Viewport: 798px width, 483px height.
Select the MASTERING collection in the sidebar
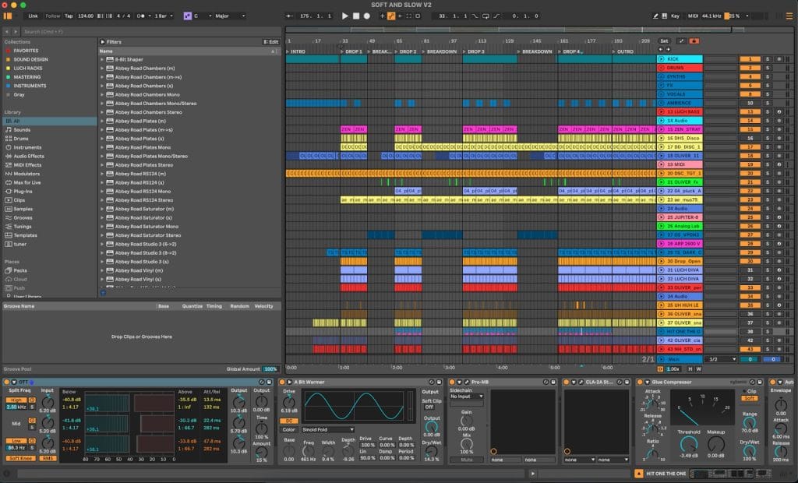coord(26,77)
